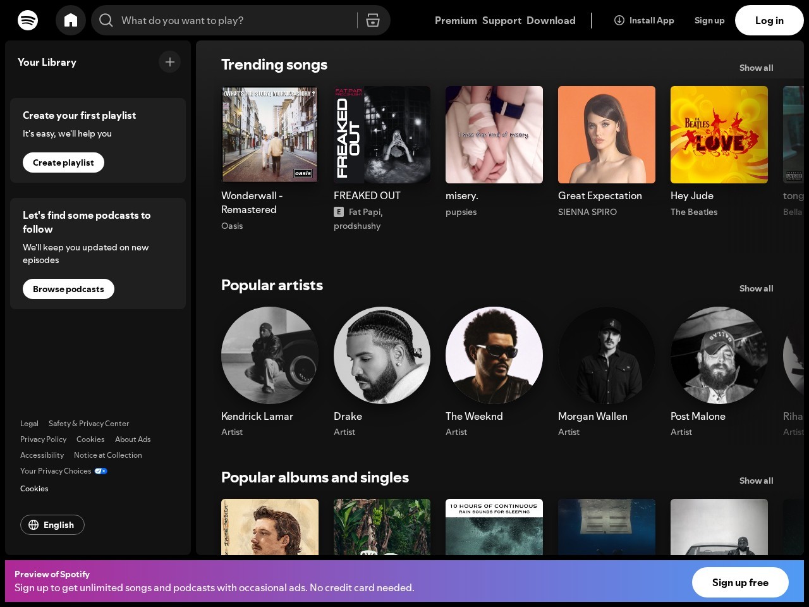Open Hey Jude Beatles Love cover
809x607 pixels.
point(719,135)
